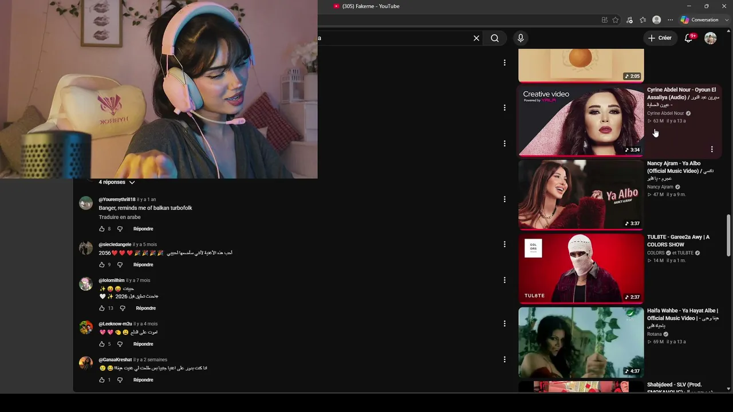Viewport: 733px width, 412px height.
Task: Open the TUL8TE - Garee2a Awy video title
Action: (x=679, y=241)
